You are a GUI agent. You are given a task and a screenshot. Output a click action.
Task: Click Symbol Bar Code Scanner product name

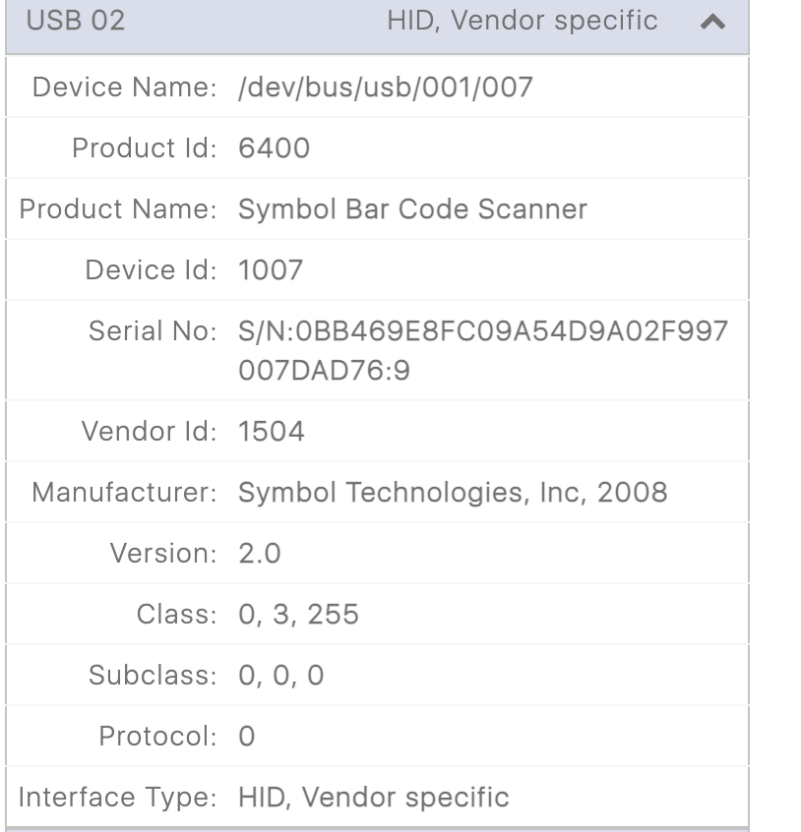411,208
